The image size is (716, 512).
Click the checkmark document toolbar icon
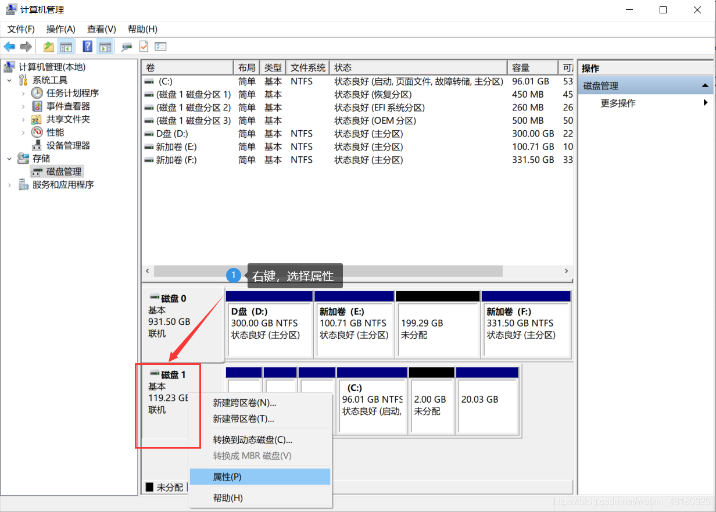[x=144, y=47]
